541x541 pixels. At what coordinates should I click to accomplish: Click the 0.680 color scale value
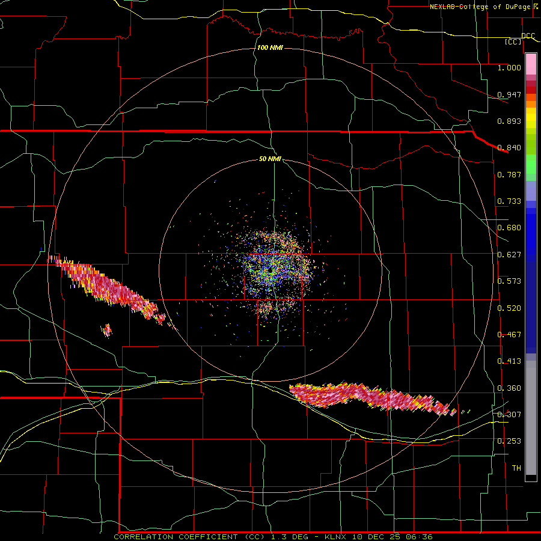point(509,227)
